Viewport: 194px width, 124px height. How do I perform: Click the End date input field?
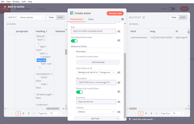pos(94,31)
